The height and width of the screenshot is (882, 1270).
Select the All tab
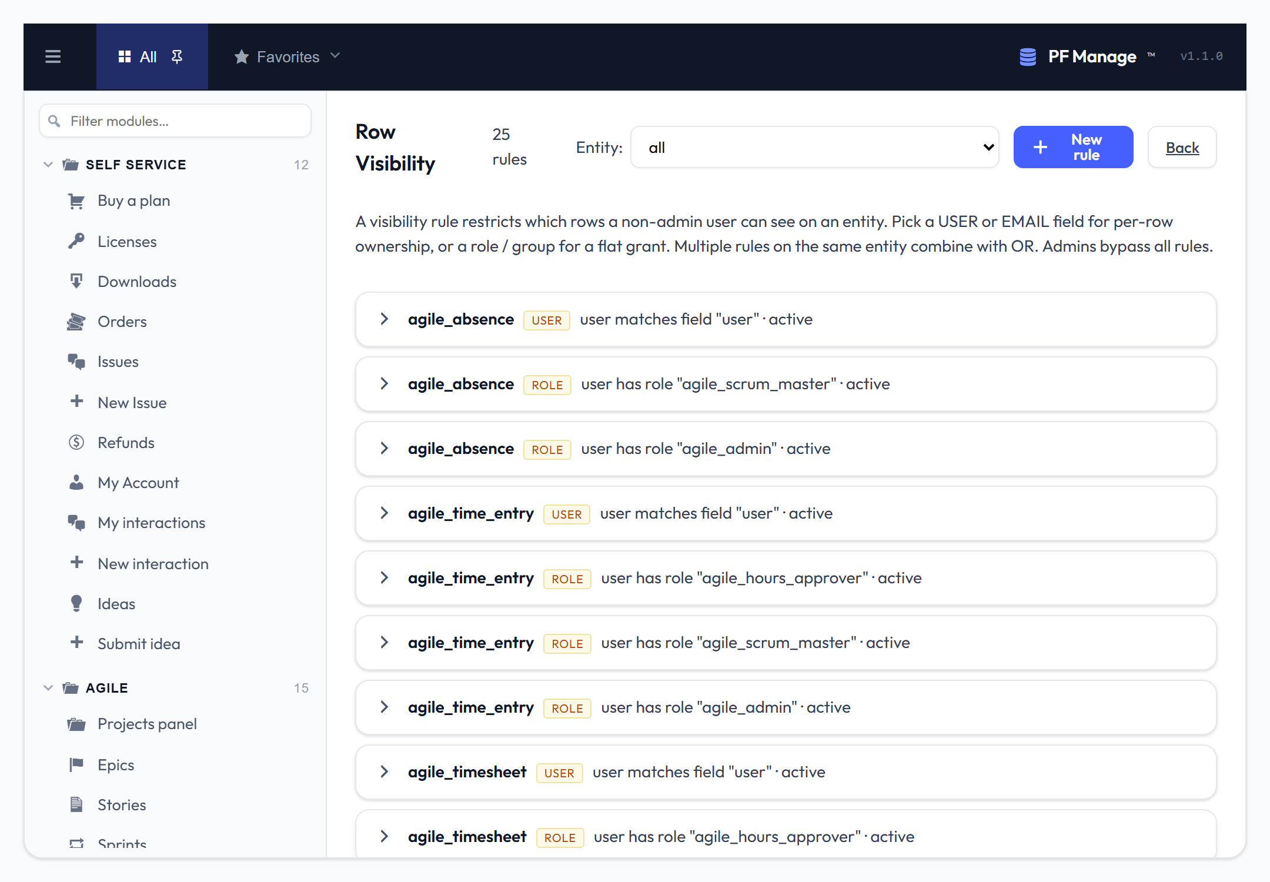152,56
